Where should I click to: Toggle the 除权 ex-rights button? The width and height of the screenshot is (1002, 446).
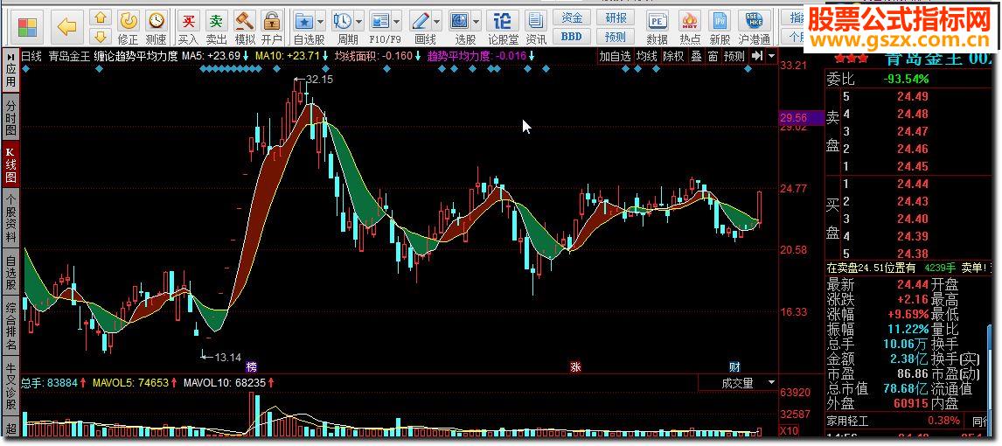(673, 56)
